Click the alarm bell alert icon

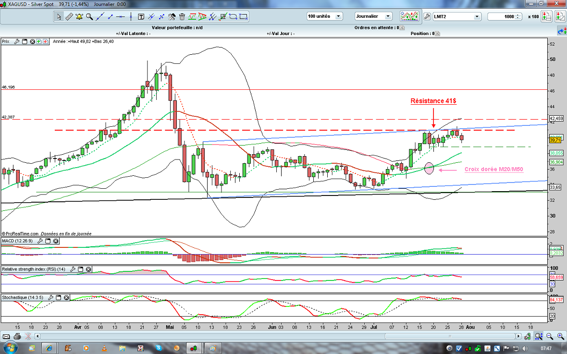80,17
